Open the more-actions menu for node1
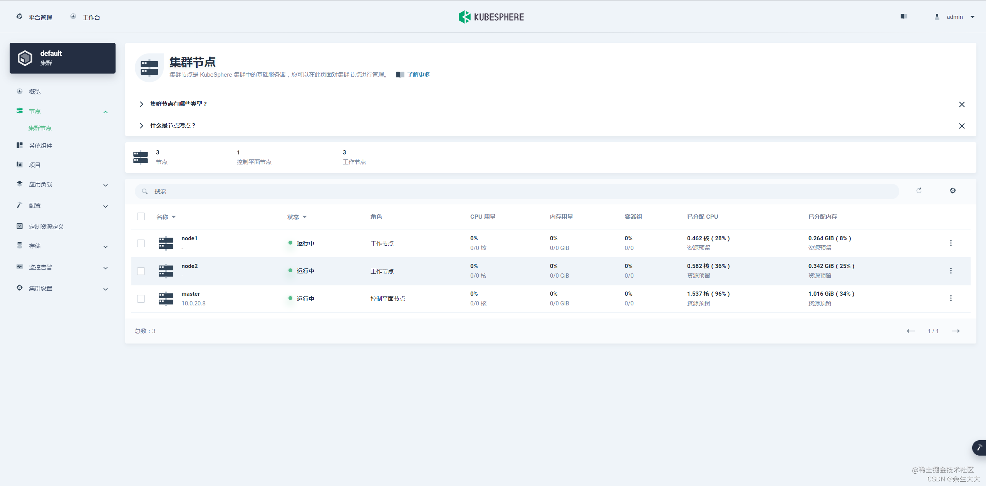This screenshot has width=986, height=486. pos(951,243)
